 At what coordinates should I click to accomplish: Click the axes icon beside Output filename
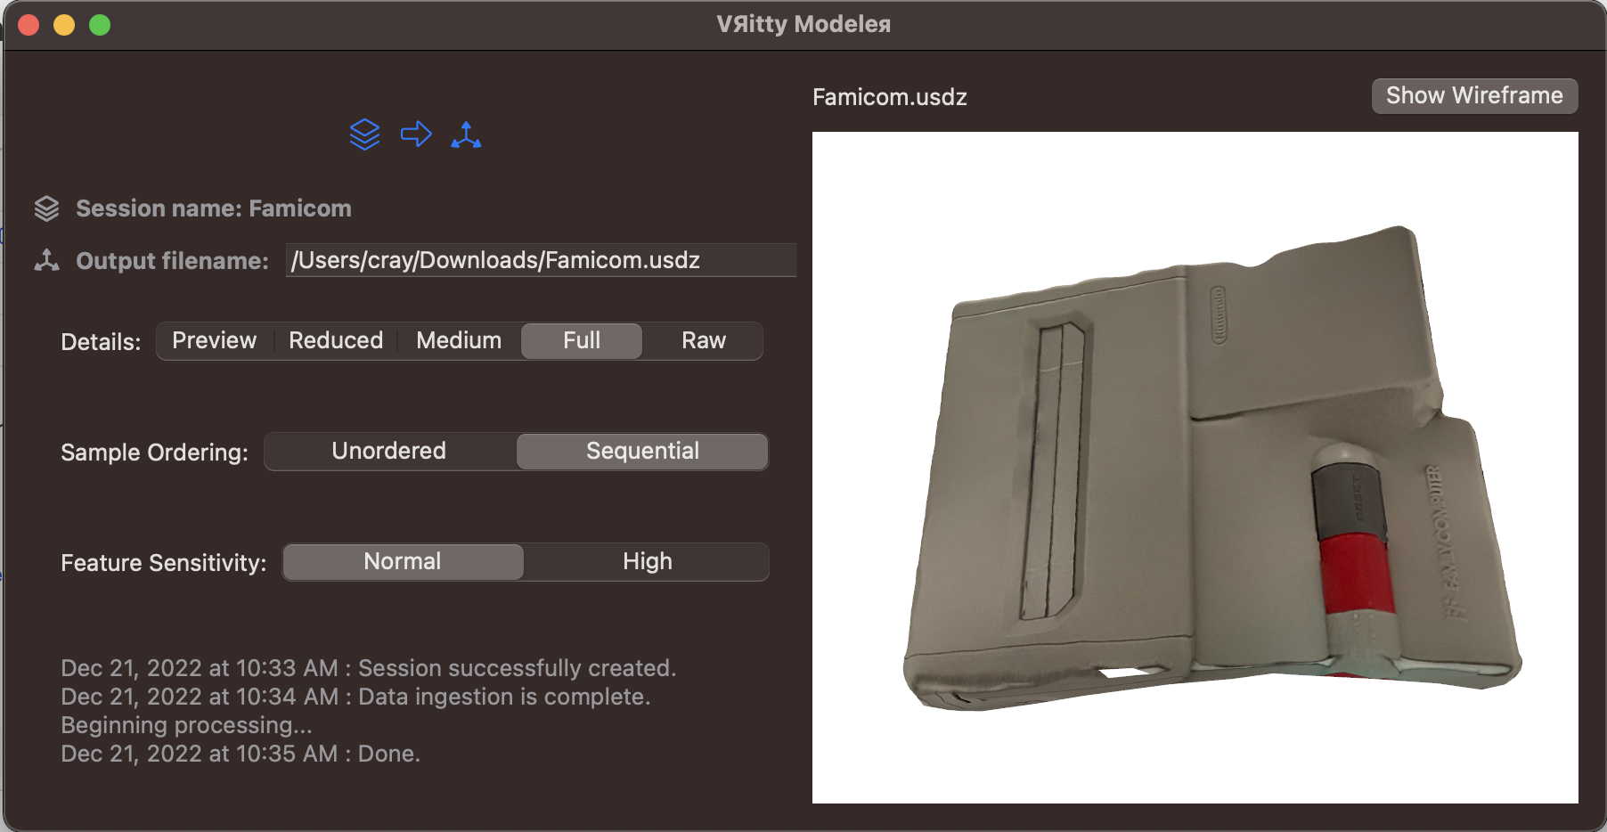(46, 260)
